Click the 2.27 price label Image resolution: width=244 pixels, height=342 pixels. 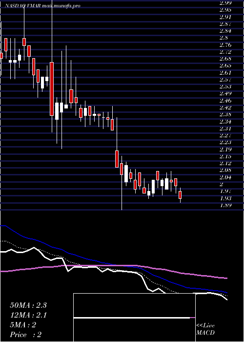point(225,135)
